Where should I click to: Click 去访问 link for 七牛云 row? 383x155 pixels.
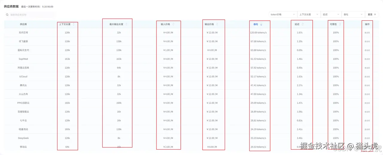[367, 121]
